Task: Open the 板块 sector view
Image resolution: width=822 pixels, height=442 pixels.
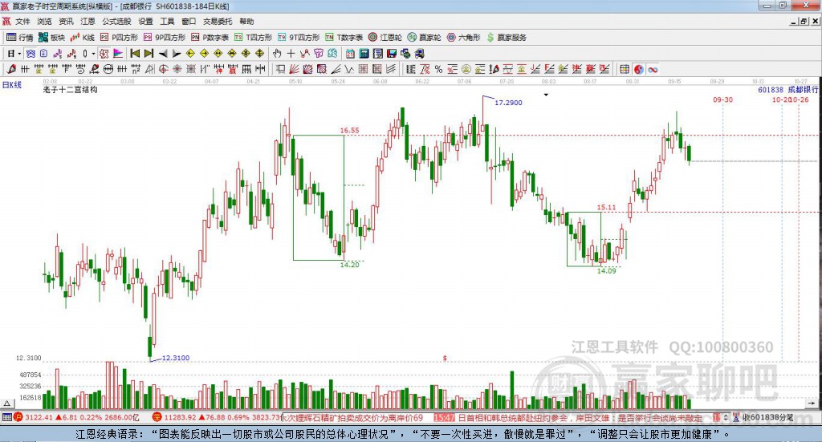Action: coord(51,37)
